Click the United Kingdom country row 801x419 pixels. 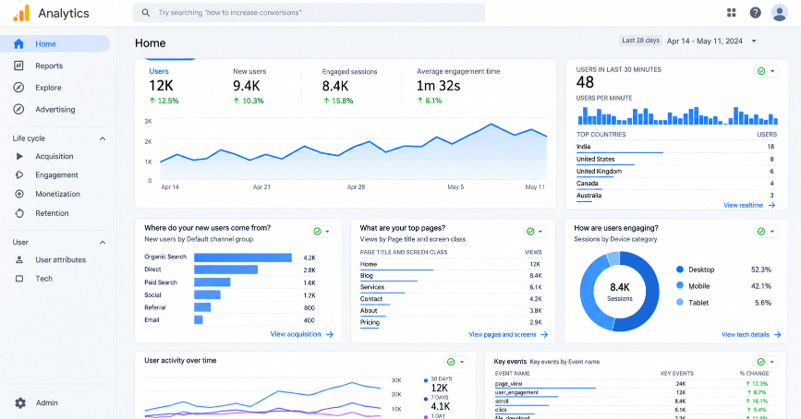click(676, 172)
